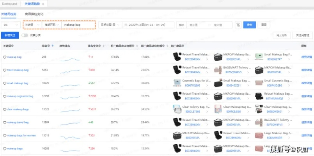Image resolution: width=314 pixels, height=156 pixels.
Task: Click the filter funnel icon beside search
Action: click(x=238, y=25)
